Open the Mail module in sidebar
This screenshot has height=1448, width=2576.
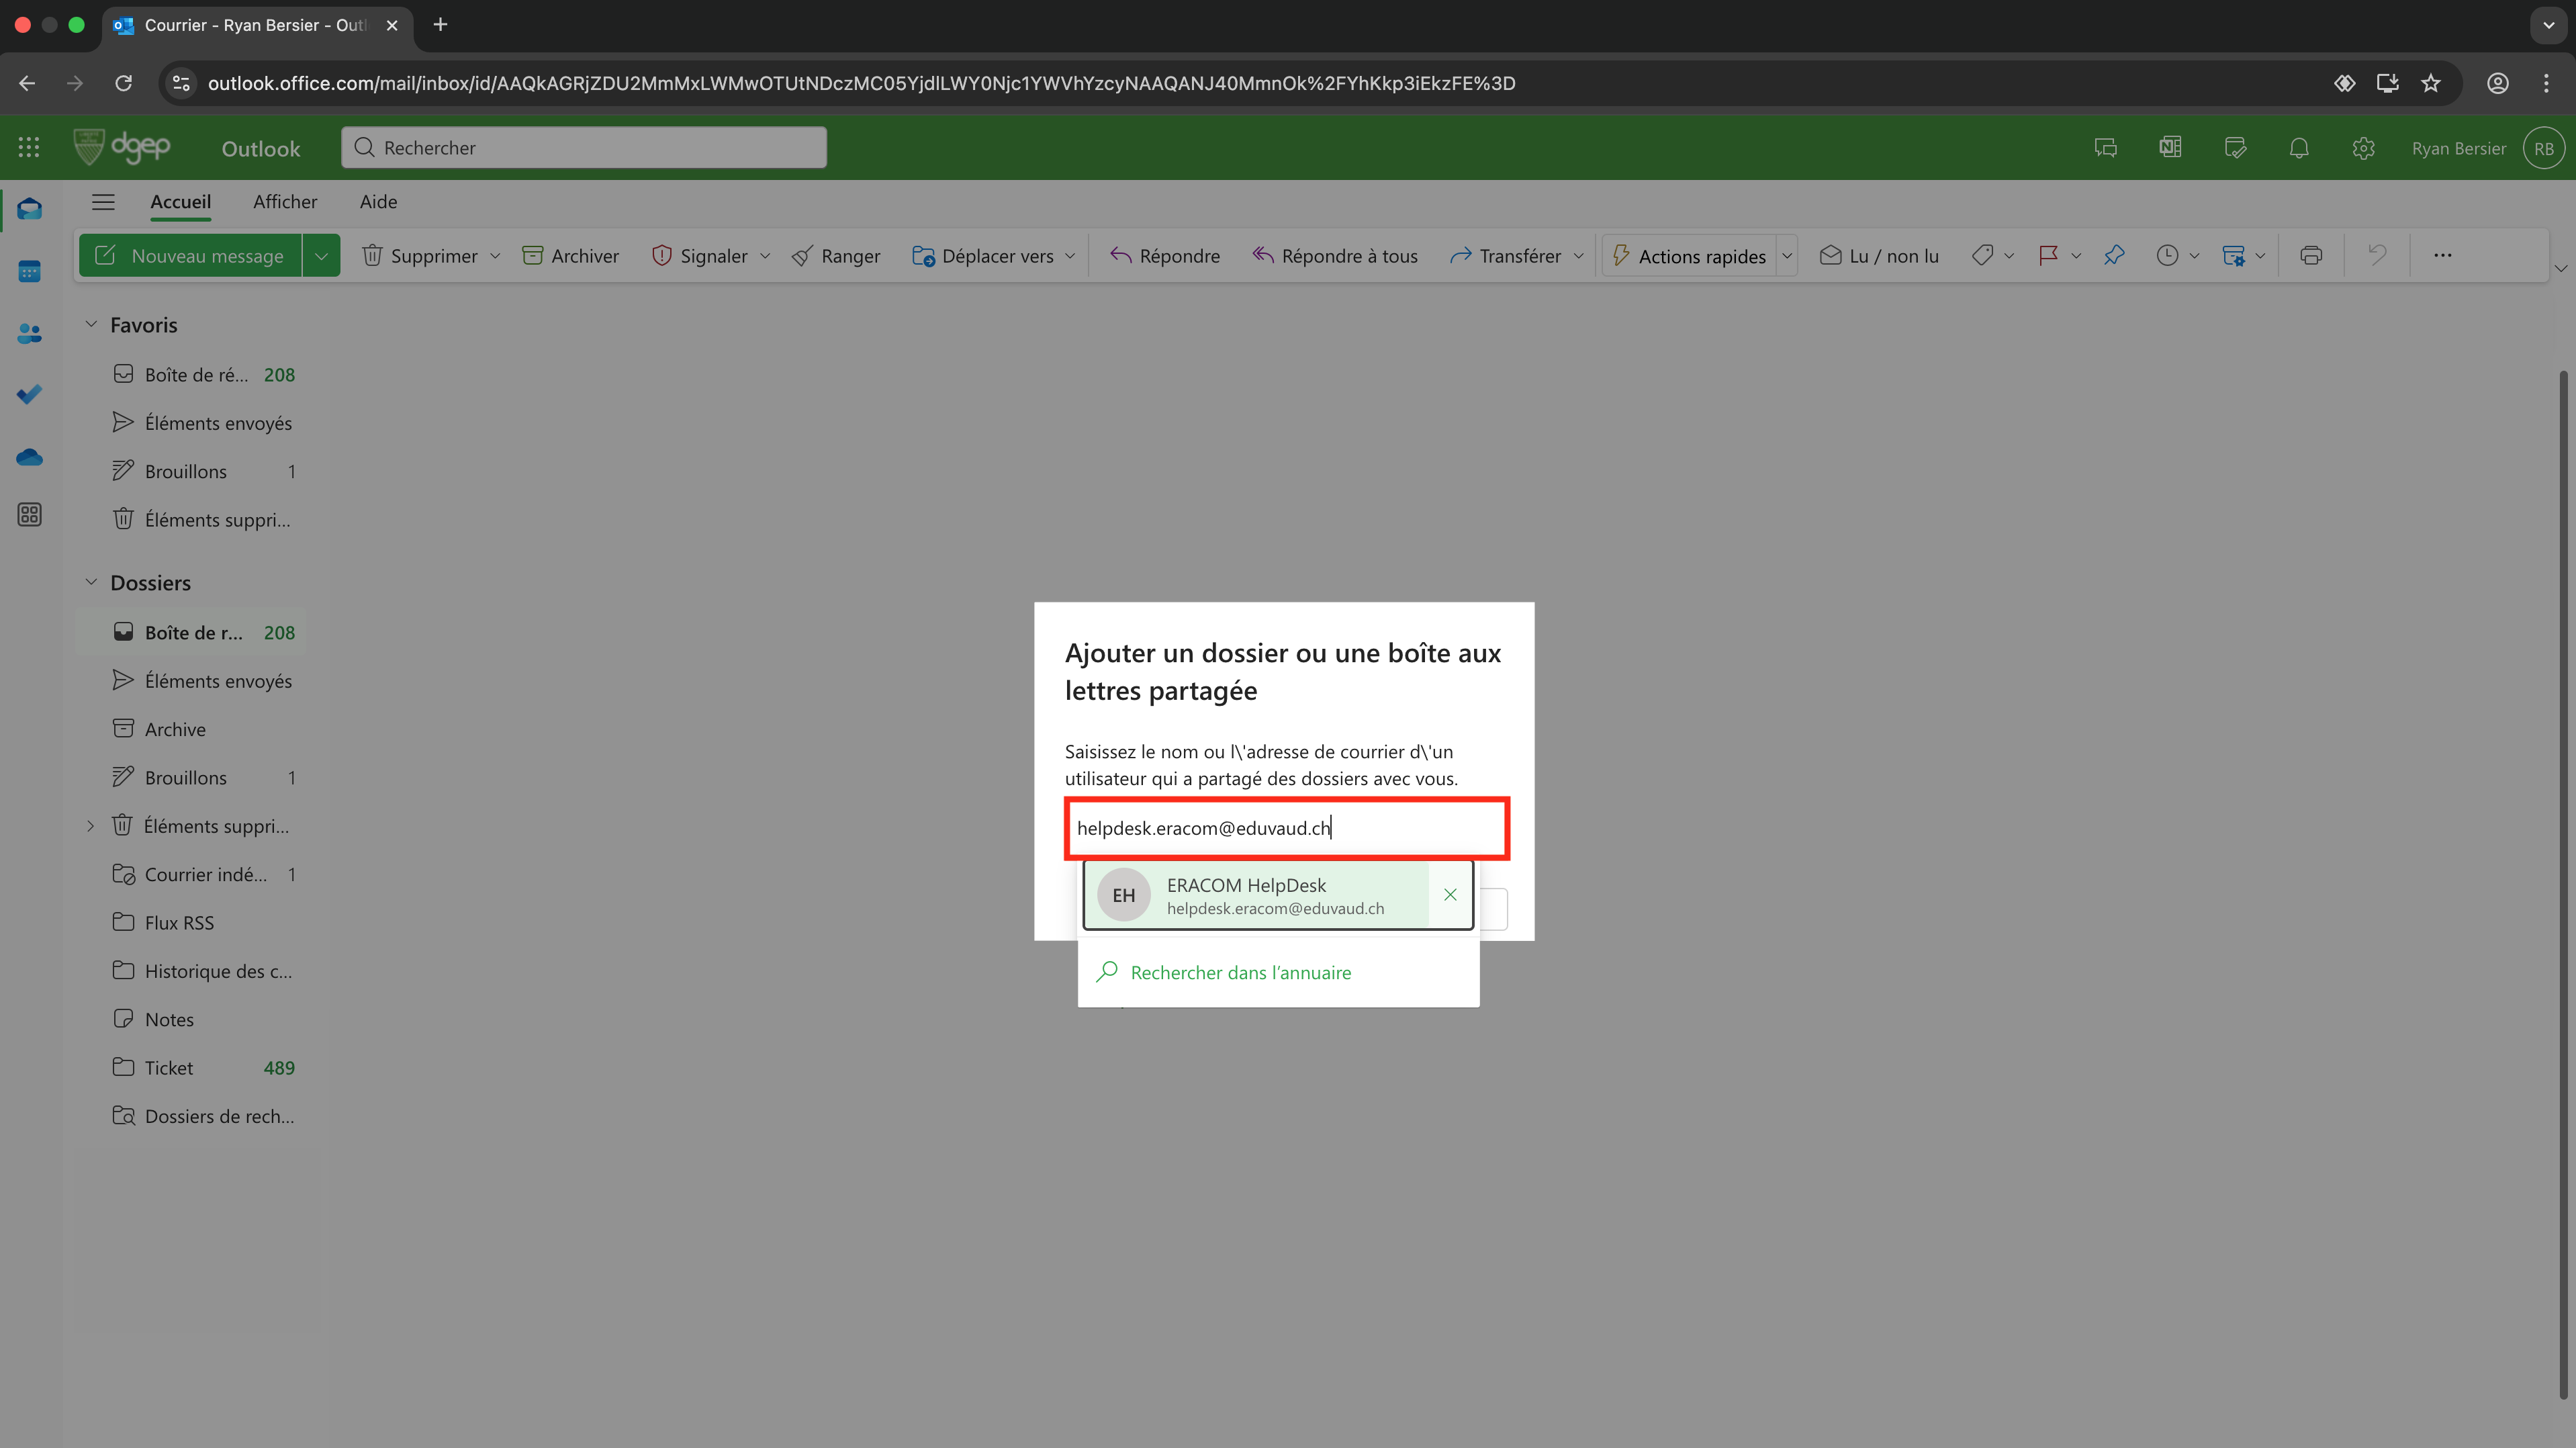tap(29, 209)
